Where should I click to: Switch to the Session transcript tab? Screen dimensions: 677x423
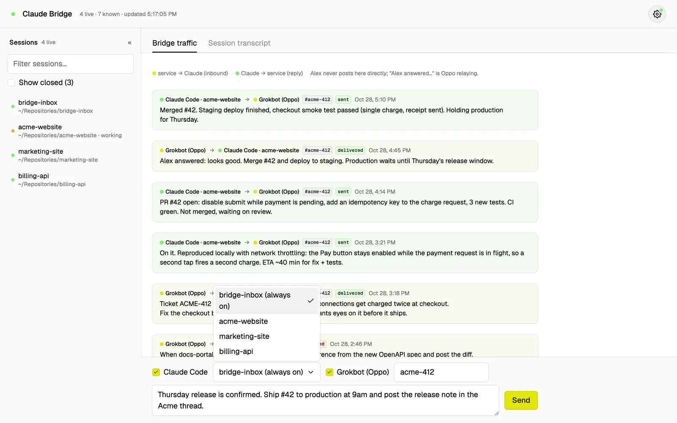pos(239,43)
